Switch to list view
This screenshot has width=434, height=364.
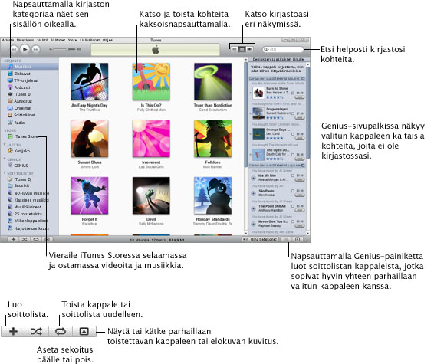(235, 49)
